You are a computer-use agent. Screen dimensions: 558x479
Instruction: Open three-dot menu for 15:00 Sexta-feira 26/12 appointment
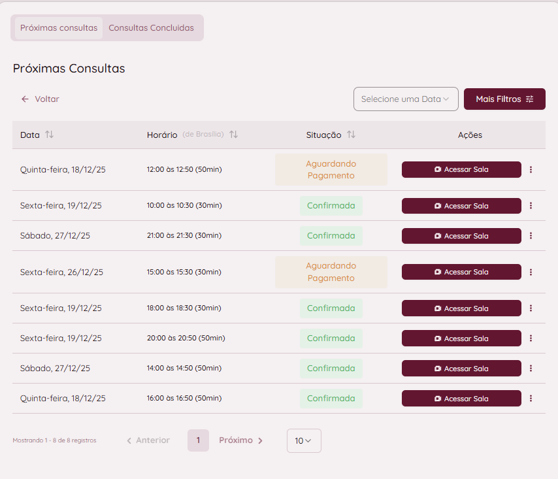(531, 272)
